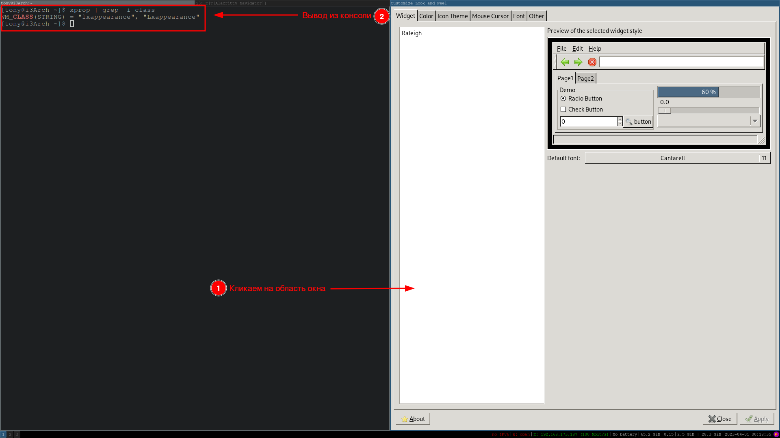Click the 'Default font:' label

[563, 158]
